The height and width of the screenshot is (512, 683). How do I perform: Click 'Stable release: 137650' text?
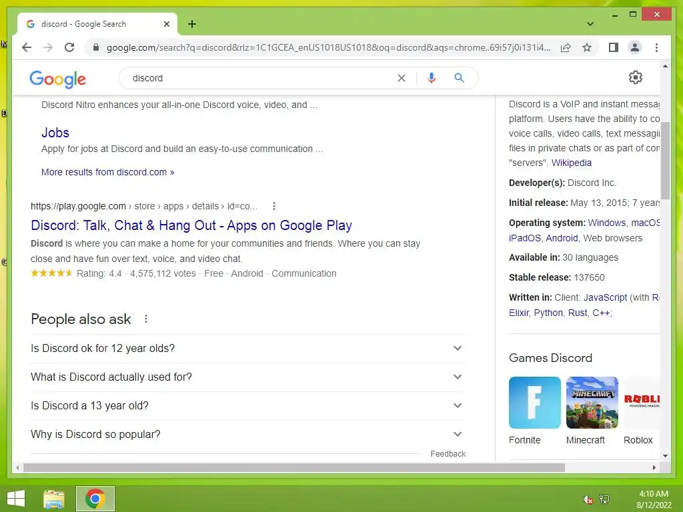click(557, 277)
